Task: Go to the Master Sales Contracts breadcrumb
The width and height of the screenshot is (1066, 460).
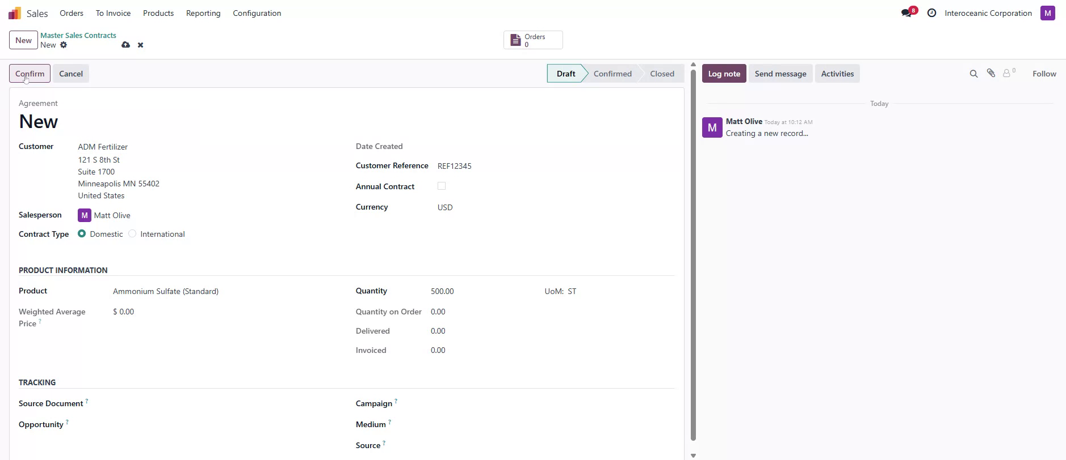Action: click(78, 35)
